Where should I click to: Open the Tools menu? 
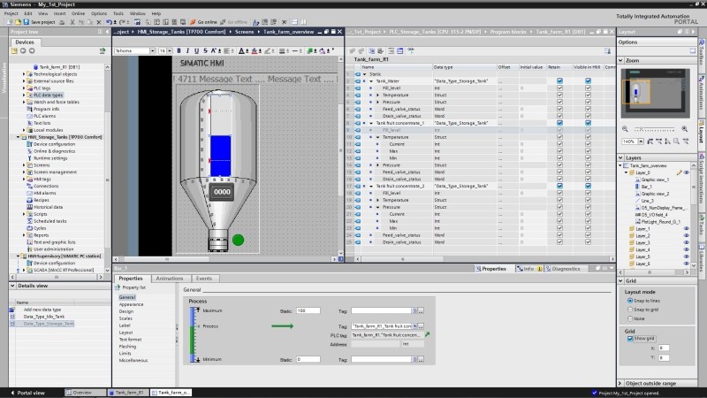coord(118,13)
